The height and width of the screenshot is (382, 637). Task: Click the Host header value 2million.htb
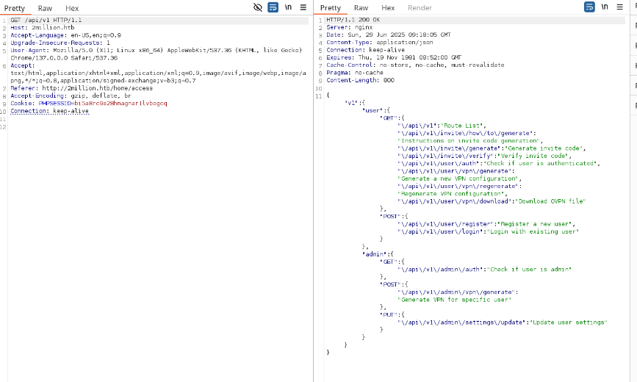point(53,28)
